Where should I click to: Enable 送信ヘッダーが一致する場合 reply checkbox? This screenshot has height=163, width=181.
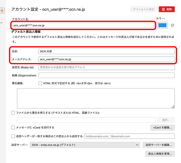(x=13, y=136)
